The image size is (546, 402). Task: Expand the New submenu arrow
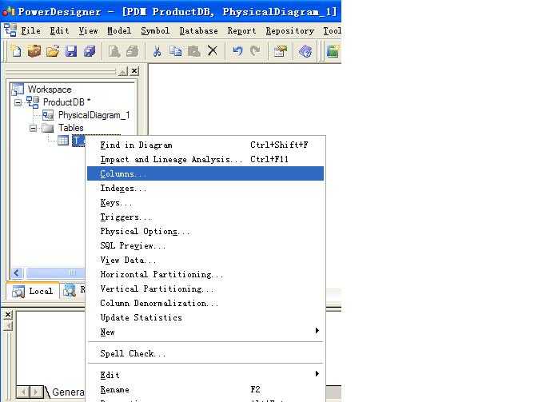pos(317,330)
